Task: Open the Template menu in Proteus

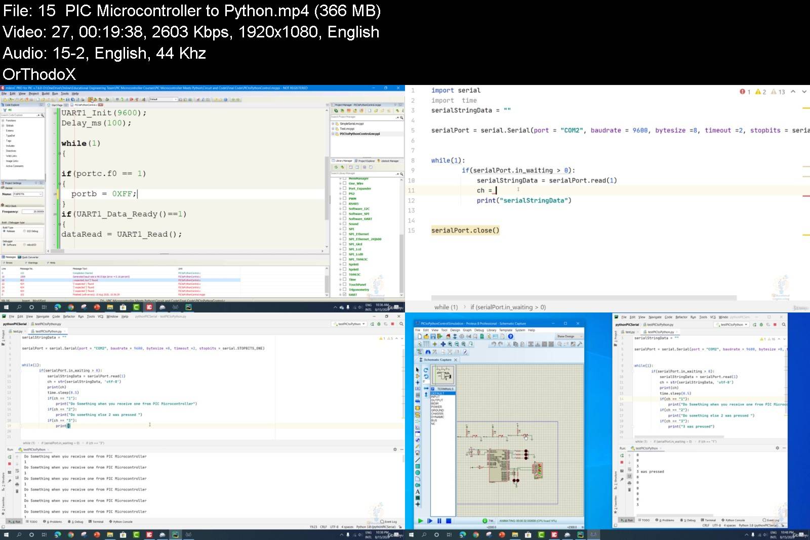Action: 506,330
